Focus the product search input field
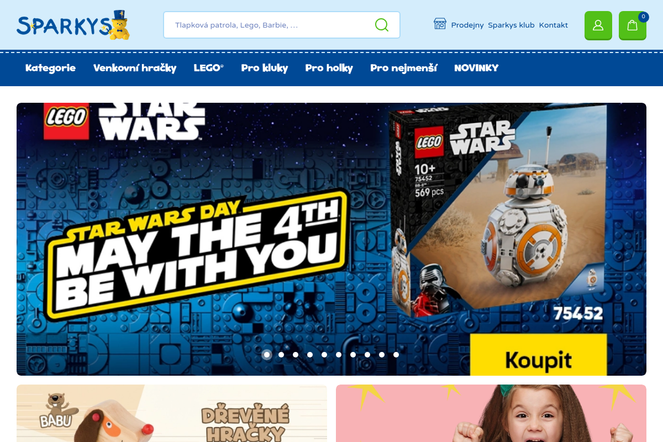Image resolution: width=663 pixels, height=442 pixels. tap(282, 25)
